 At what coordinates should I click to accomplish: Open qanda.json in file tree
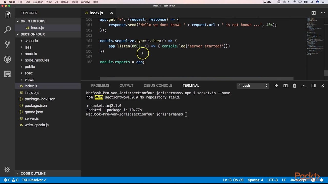pyautogui.click(x=34, y=112)
